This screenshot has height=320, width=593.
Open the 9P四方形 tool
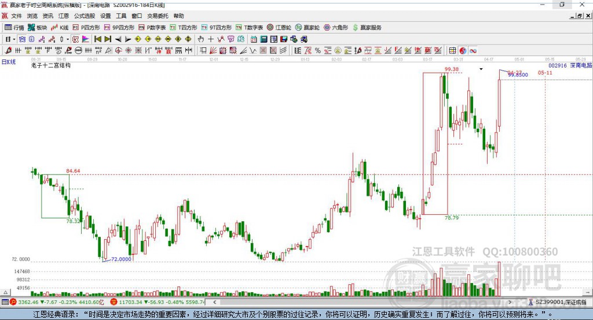tap(119, 28)
